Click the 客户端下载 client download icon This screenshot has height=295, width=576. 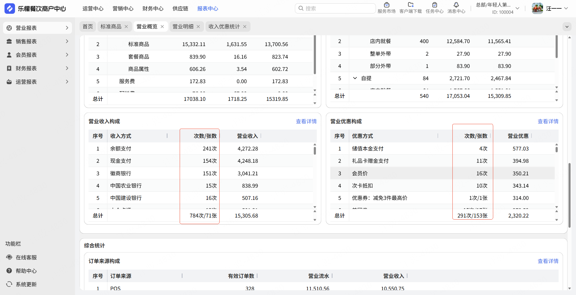[x=410, y=5]
